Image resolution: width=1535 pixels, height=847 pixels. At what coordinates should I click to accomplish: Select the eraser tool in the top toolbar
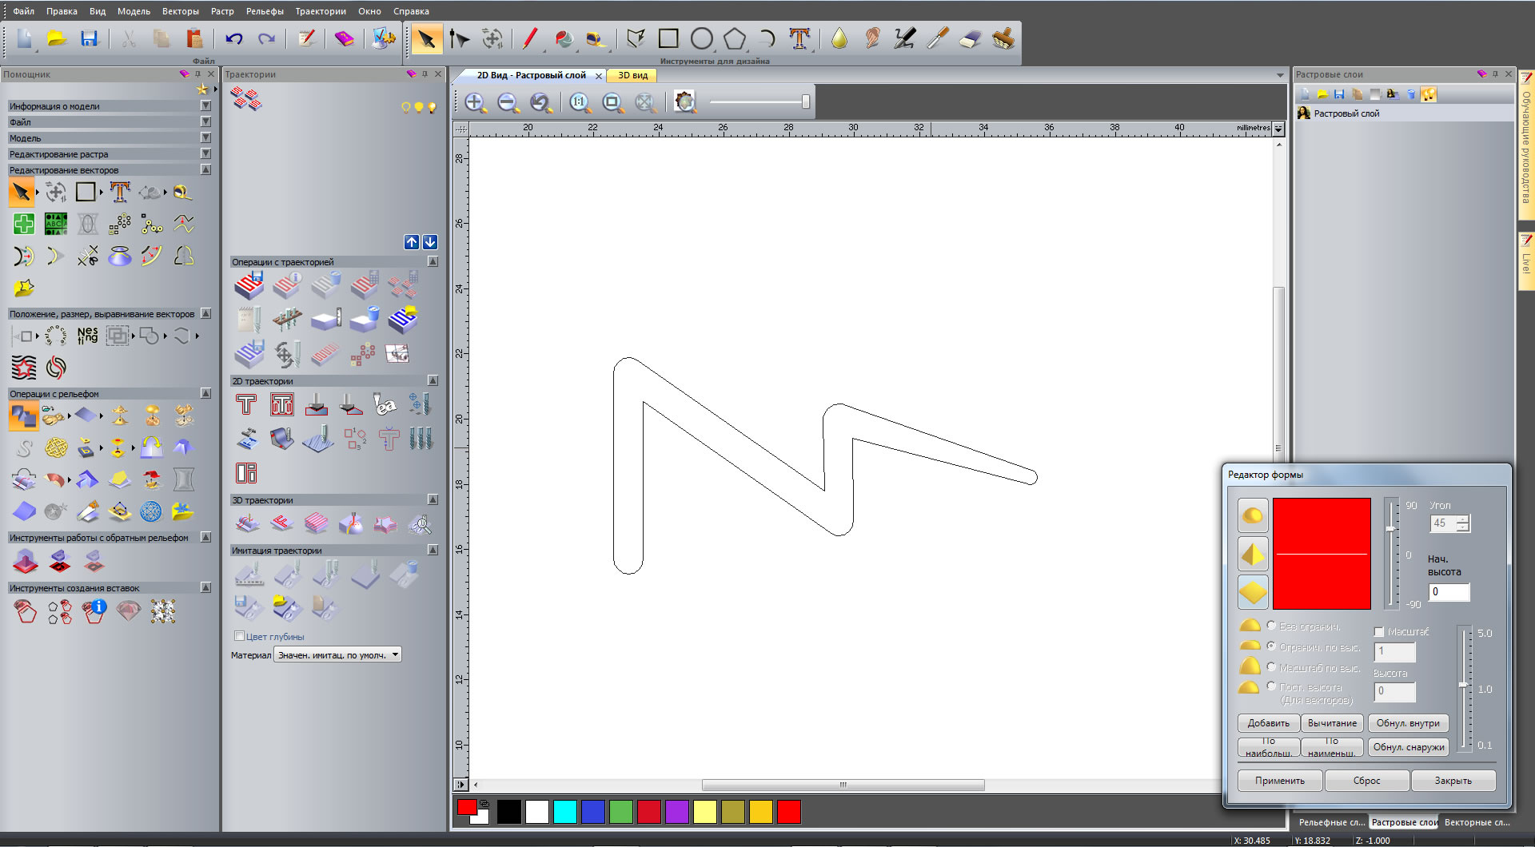970,38
